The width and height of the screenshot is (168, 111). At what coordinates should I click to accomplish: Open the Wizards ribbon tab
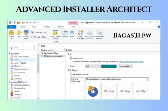(x=61, y=27)
